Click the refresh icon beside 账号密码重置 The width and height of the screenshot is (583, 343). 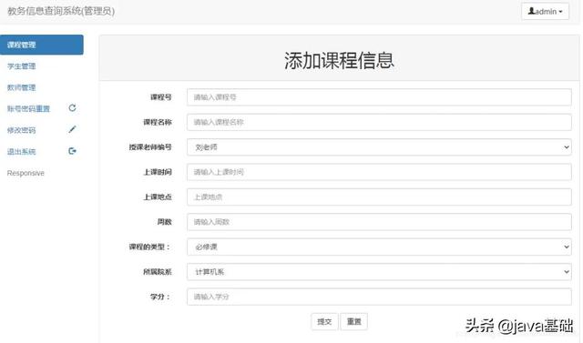(x=73, y=108)
